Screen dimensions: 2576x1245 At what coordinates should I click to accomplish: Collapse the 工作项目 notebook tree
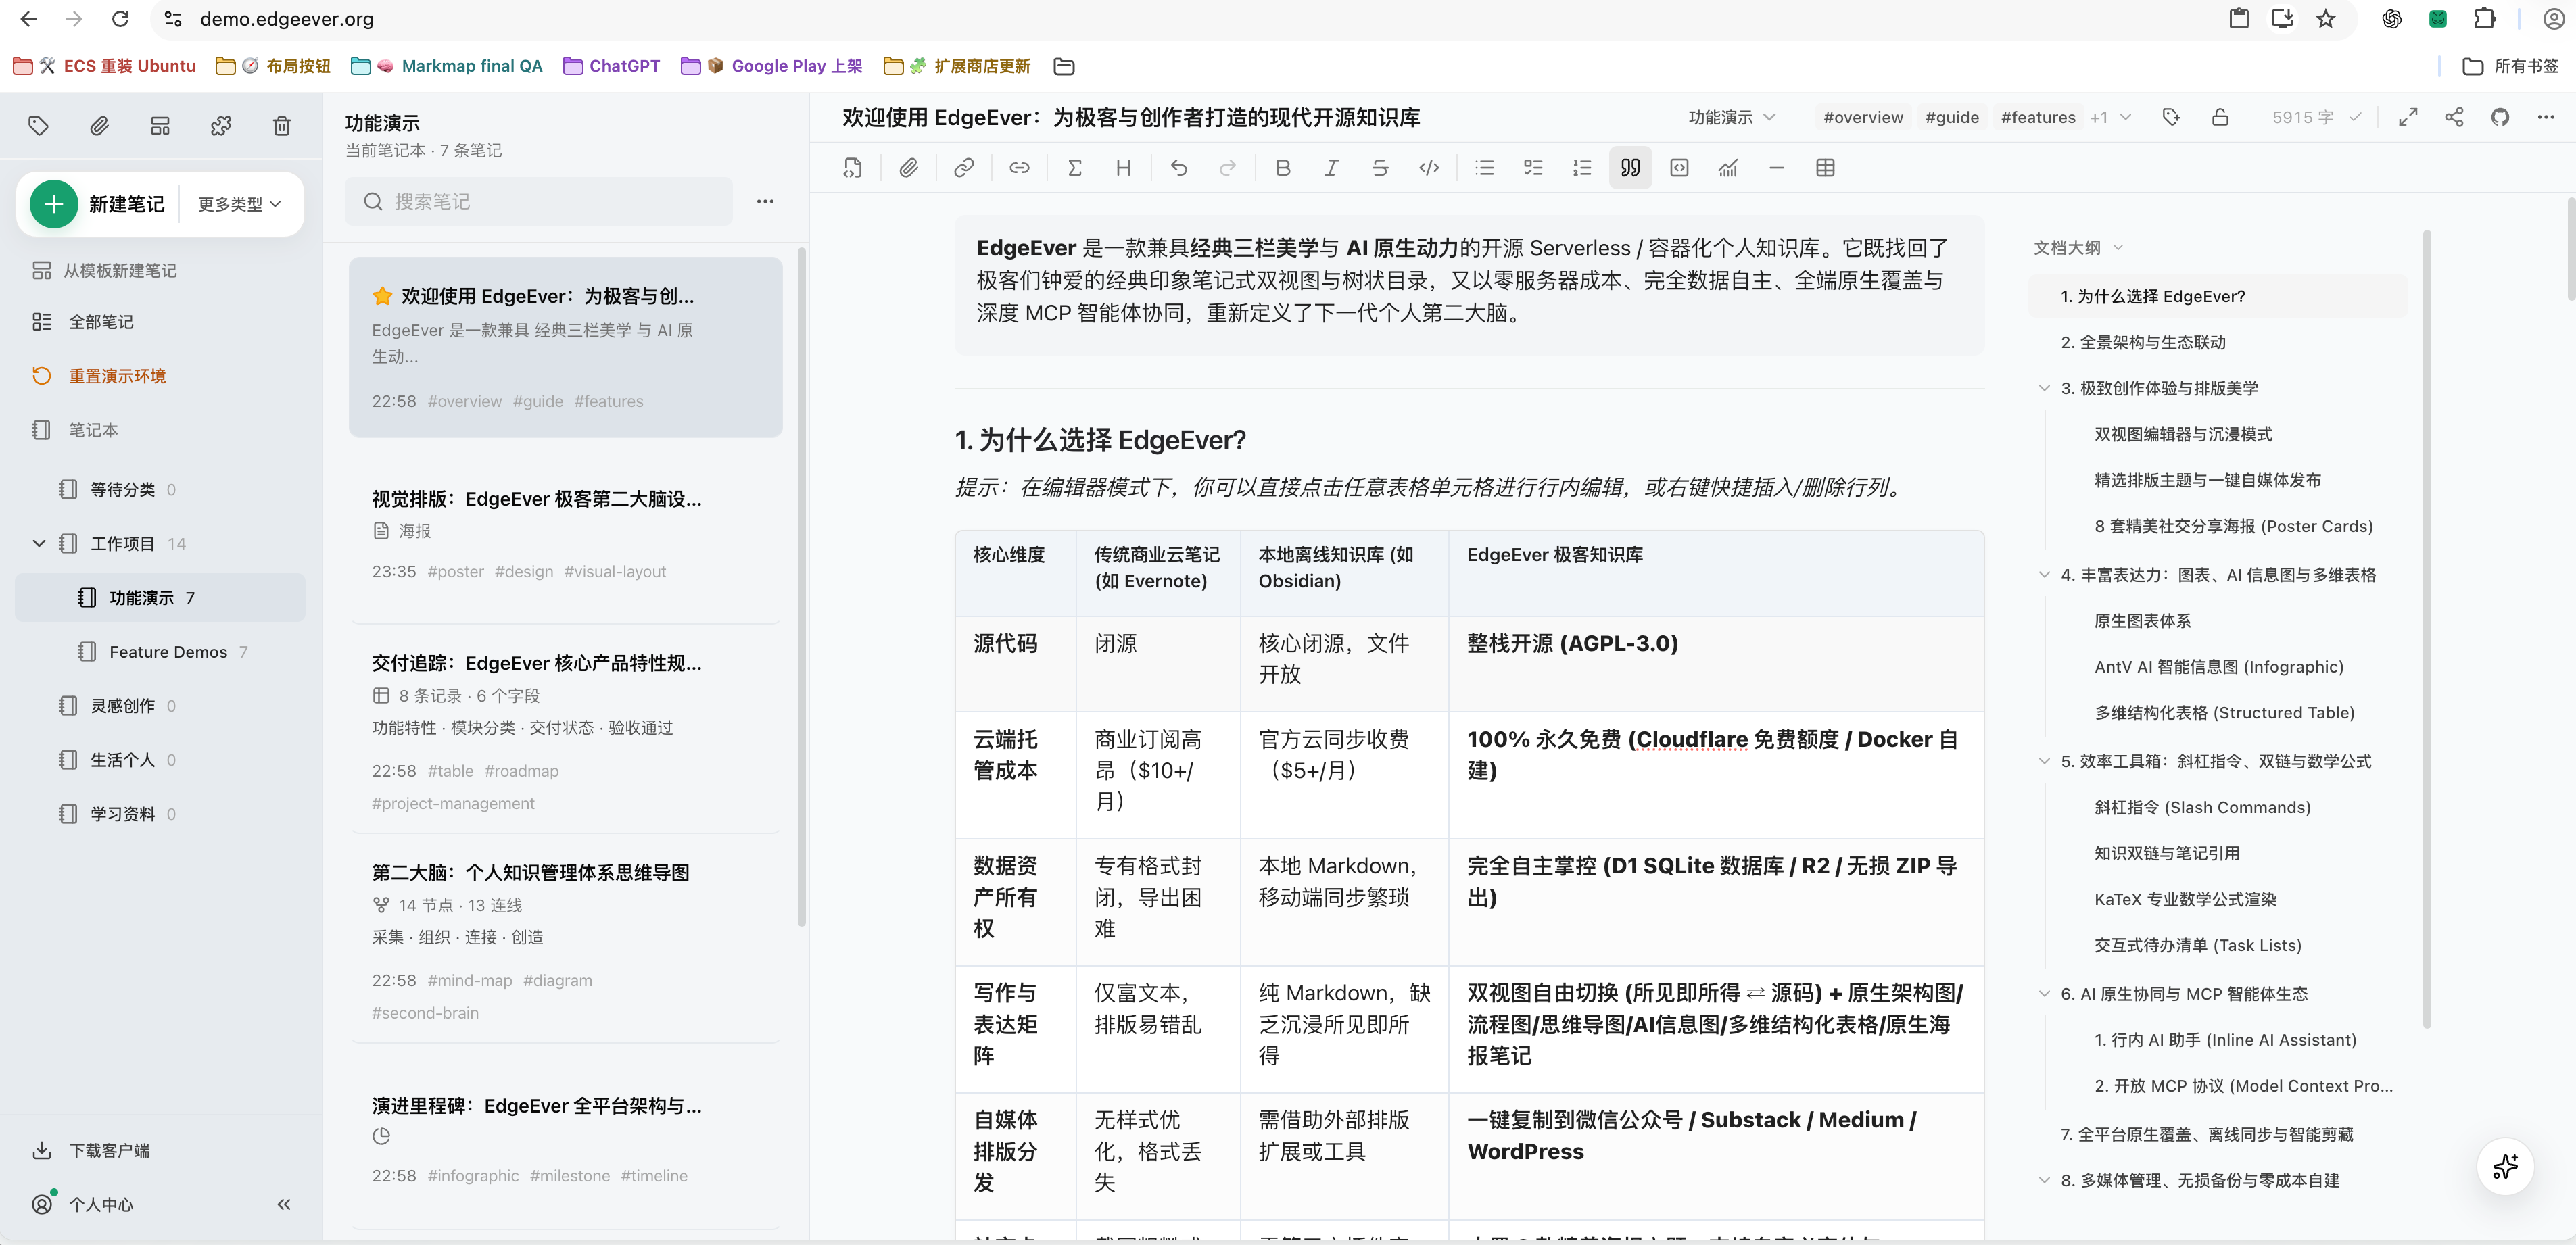39,543
